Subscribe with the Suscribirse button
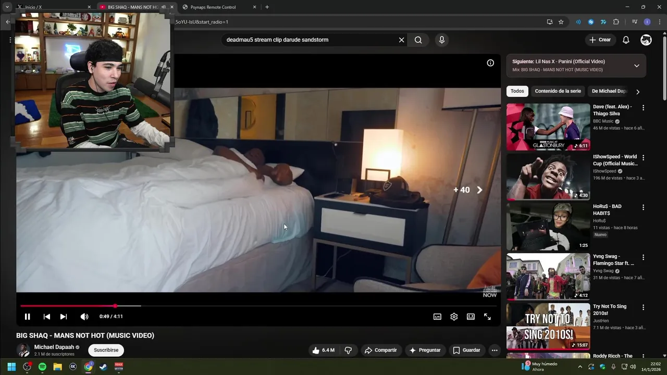Viewport: 667px width, 375px height. tap(106, 350)
